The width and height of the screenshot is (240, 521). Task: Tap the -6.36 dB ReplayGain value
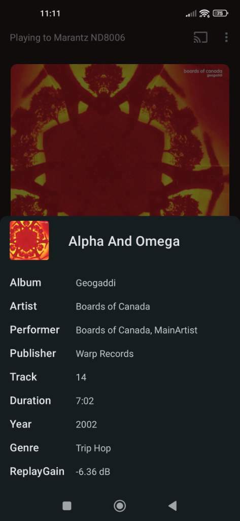pos(93,472)
